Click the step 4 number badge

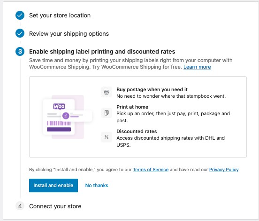click(x=20, y=206)
